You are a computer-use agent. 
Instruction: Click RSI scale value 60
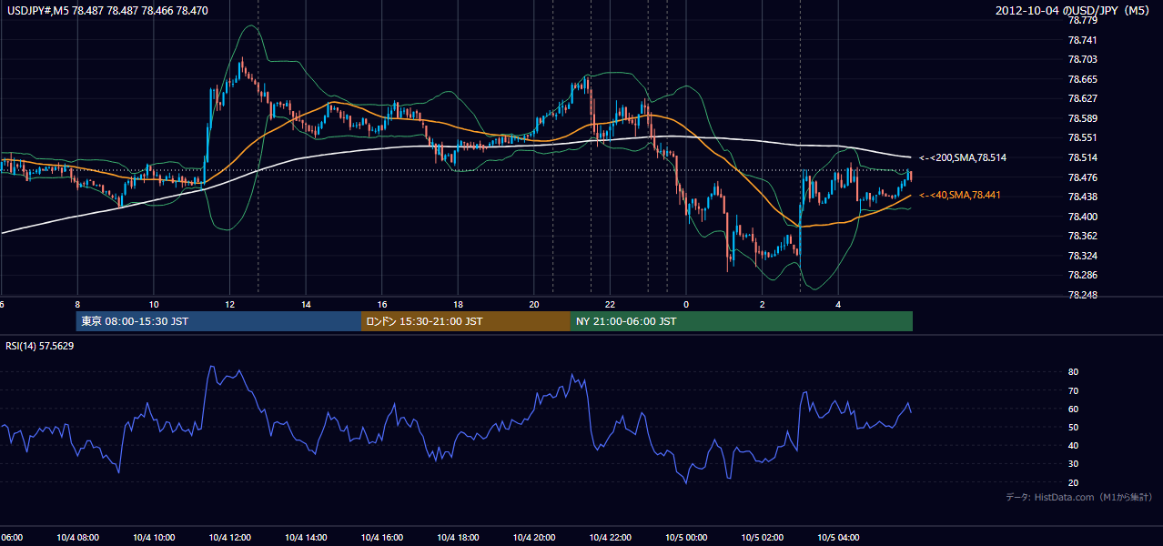pyautogui.click(x=1074, y=409)
